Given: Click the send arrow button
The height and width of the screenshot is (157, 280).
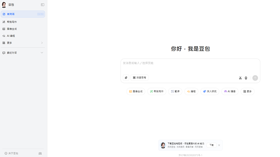Looking at the screenshot, I should (x=255, y=78).
